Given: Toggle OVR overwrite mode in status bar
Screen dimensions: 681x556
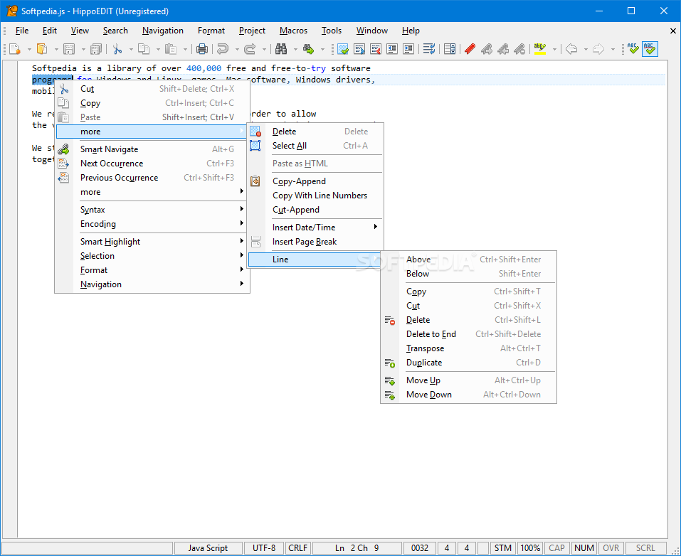Looking at the screenshot, I should (611, 548).
